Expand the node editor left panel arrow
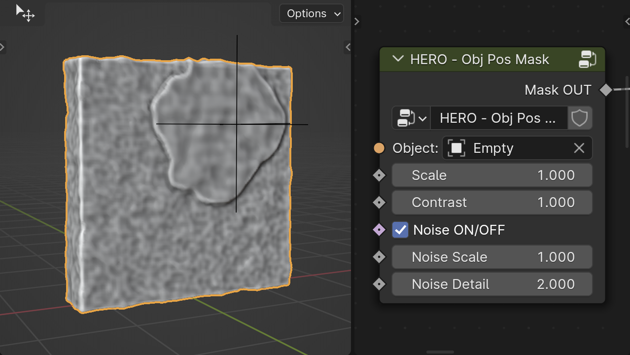The height and width of the screenshot is (355, 630). point(357,22)
